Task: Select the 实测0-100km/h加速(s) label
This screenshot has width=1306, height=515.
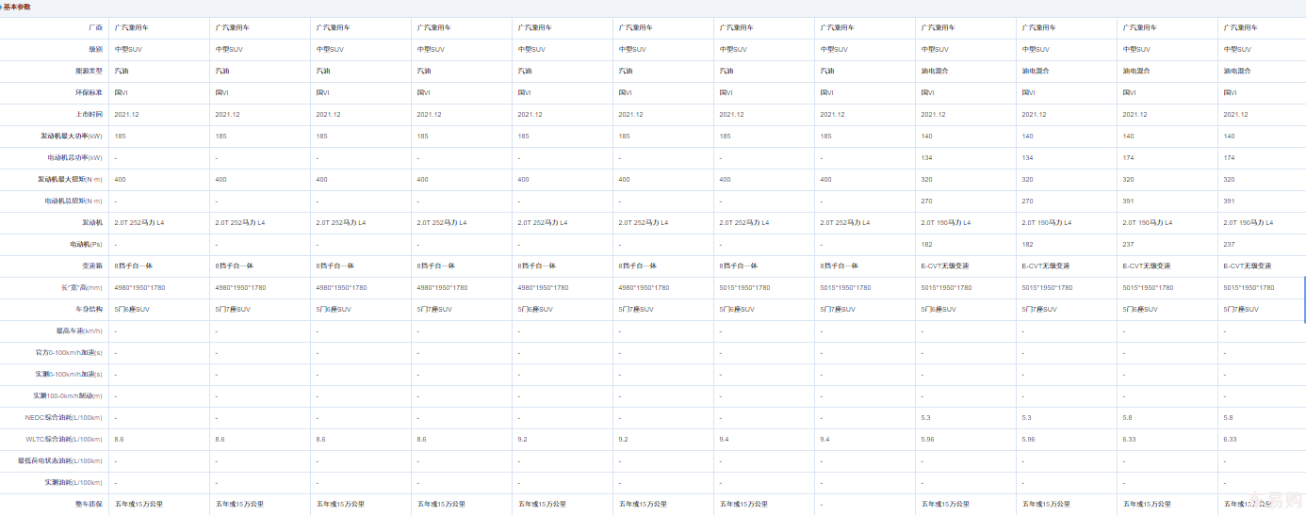Action: pyautogui.click(x=70, y=375)
